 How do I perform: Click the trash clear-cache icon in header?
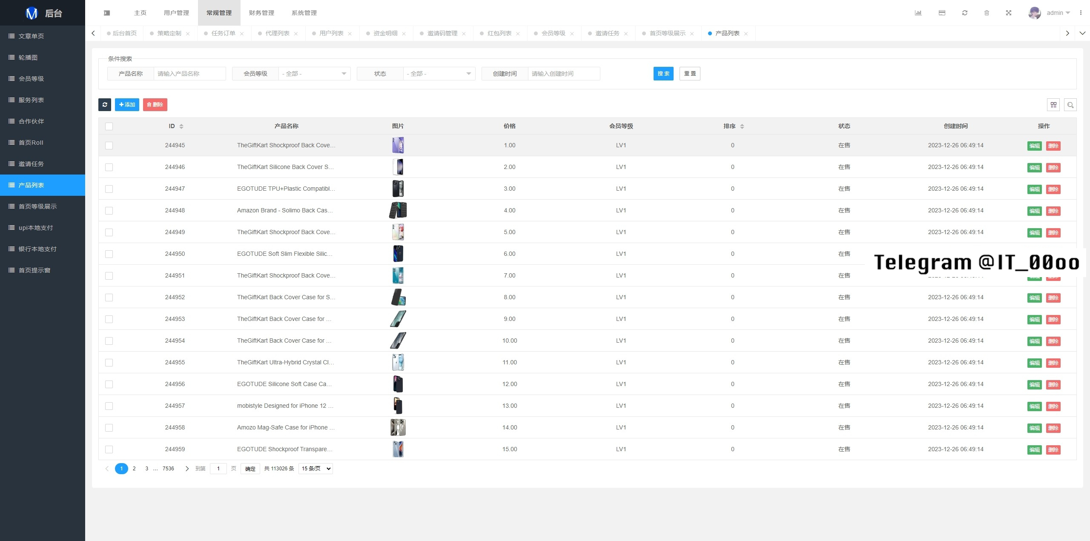987,13
